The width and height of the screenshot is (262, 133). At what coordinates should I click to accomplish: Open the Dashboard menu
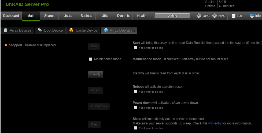[11, 16]
